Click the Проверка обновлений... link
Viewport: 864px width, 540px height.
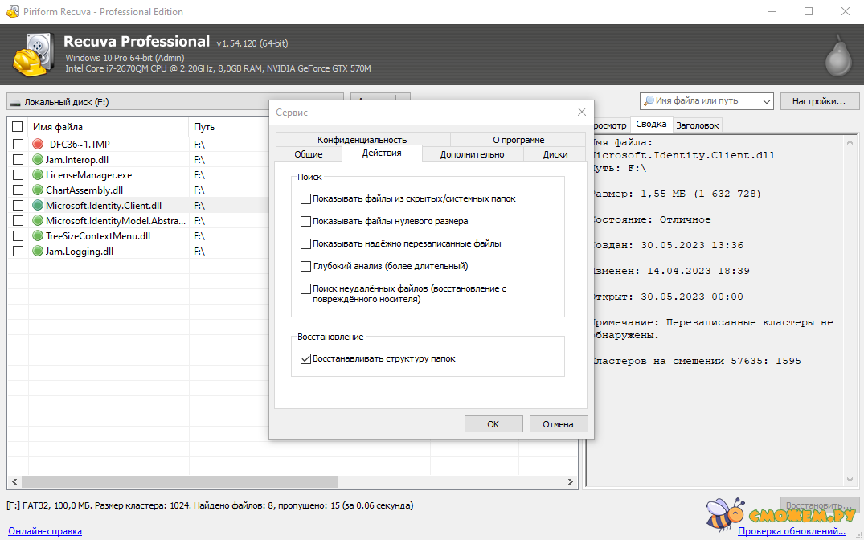point(792,531)
